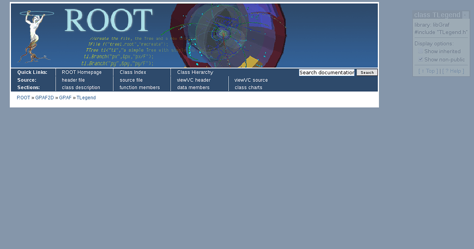Open the source file link
474x249 pixels.
131,80
